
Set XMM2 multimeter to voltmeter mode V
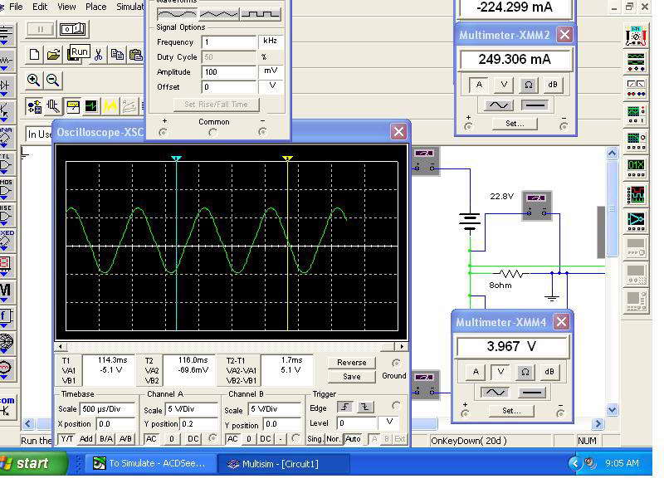[504, 85]
